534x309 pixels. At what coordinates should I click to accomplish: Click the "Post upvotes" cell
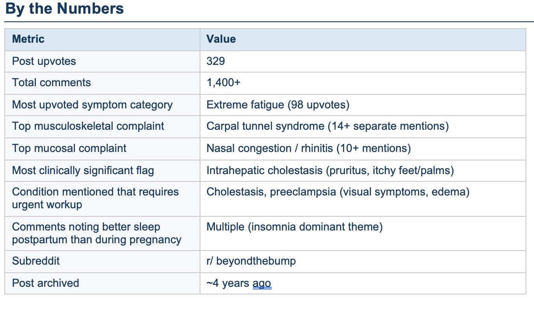[x=44, y=61]
